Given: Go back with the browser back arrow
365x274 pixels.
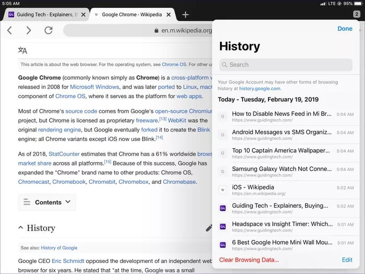Looking at the screenshot, I should [x=9, y=30].
